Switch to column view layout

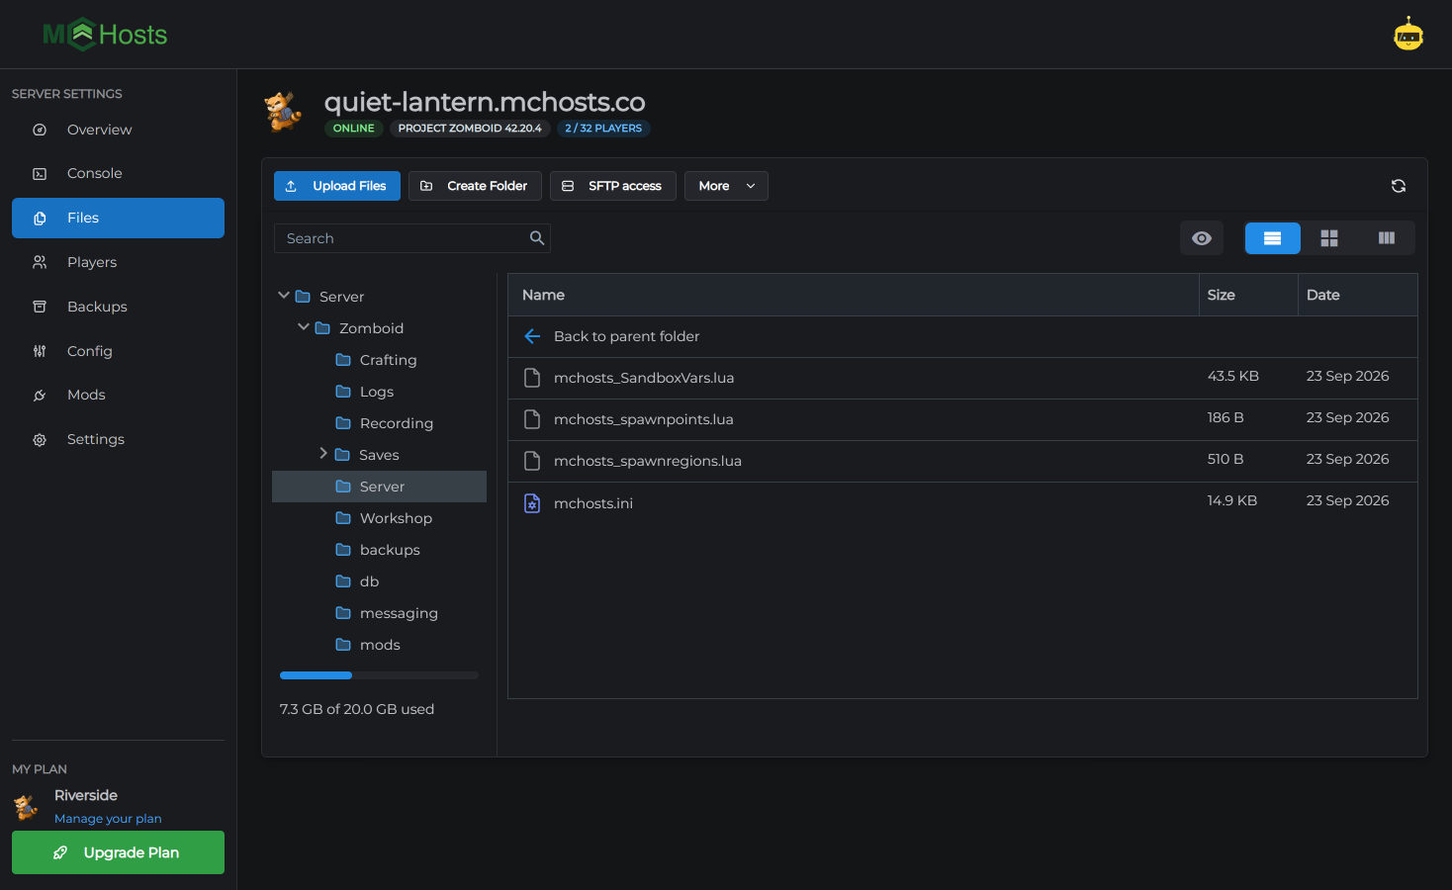click(1387, 238)
